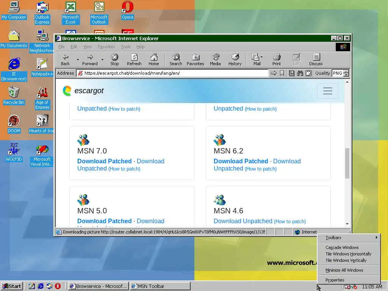The width and height of the screenshot is (388, 291).
Task: Select the DOOM desktop icon
Action: [14, 124]
